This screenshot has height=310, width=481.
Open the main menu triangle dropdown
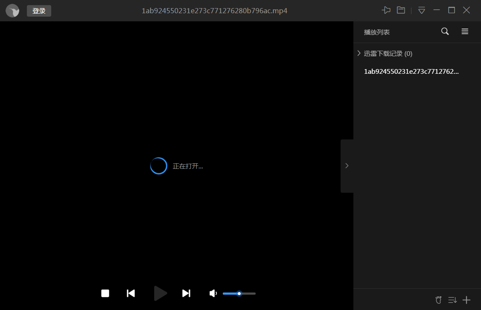[422, 10]
